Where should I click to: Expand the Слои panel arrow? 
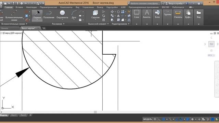[x=137, y=24]
